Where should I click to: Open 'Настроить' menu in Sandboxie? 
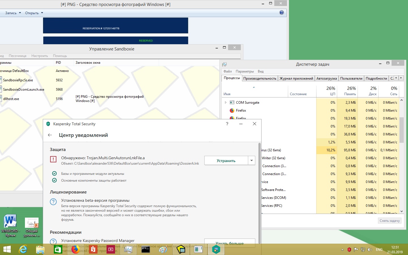pos(40,56)
